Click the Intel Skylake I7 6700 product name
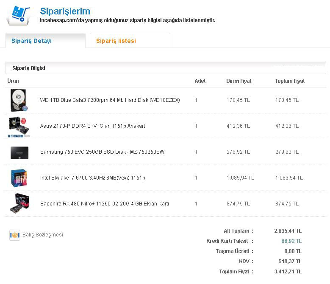This screenshot has width=330, height=284. click(92, 178)
